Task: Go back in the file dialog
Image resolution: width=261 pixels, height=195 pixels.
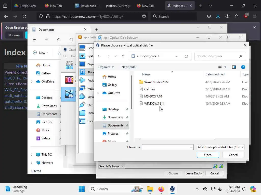Action: (x=99, y=56)
